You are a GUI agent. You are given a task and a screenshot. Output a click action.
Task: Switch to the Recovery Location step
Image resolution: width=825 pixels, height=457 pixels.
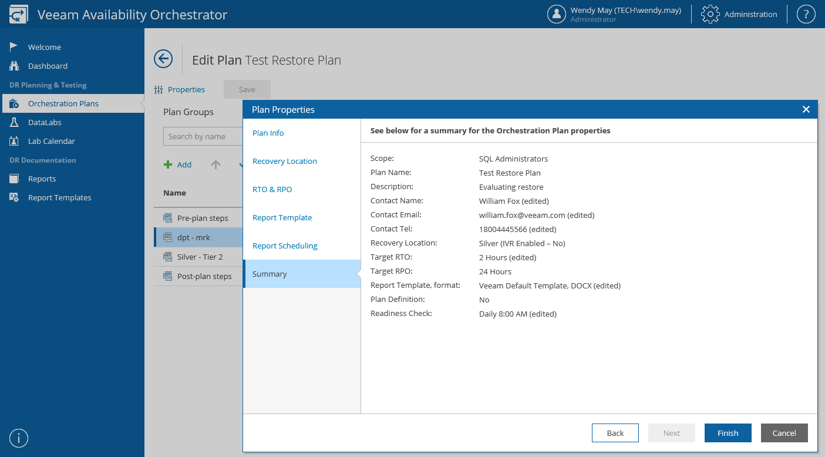click(x=285, y=161)
